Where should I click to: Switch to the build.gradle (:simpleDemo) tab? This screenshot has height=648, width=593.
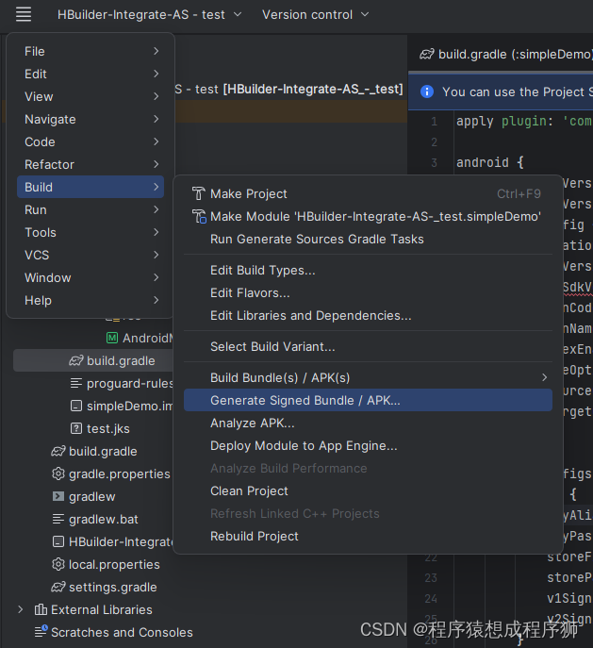[505, 54]
